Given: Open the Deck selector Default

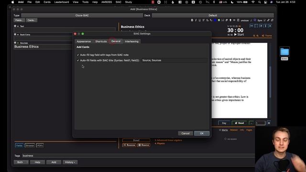Looking at the screenshot, I should [213, 15].
